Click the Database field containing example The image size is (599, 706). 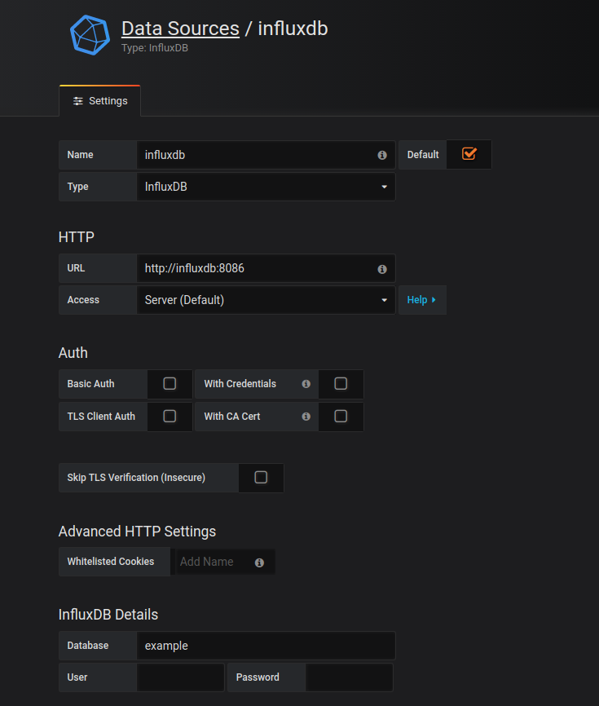pyautogui.click(x=266, y=646)
